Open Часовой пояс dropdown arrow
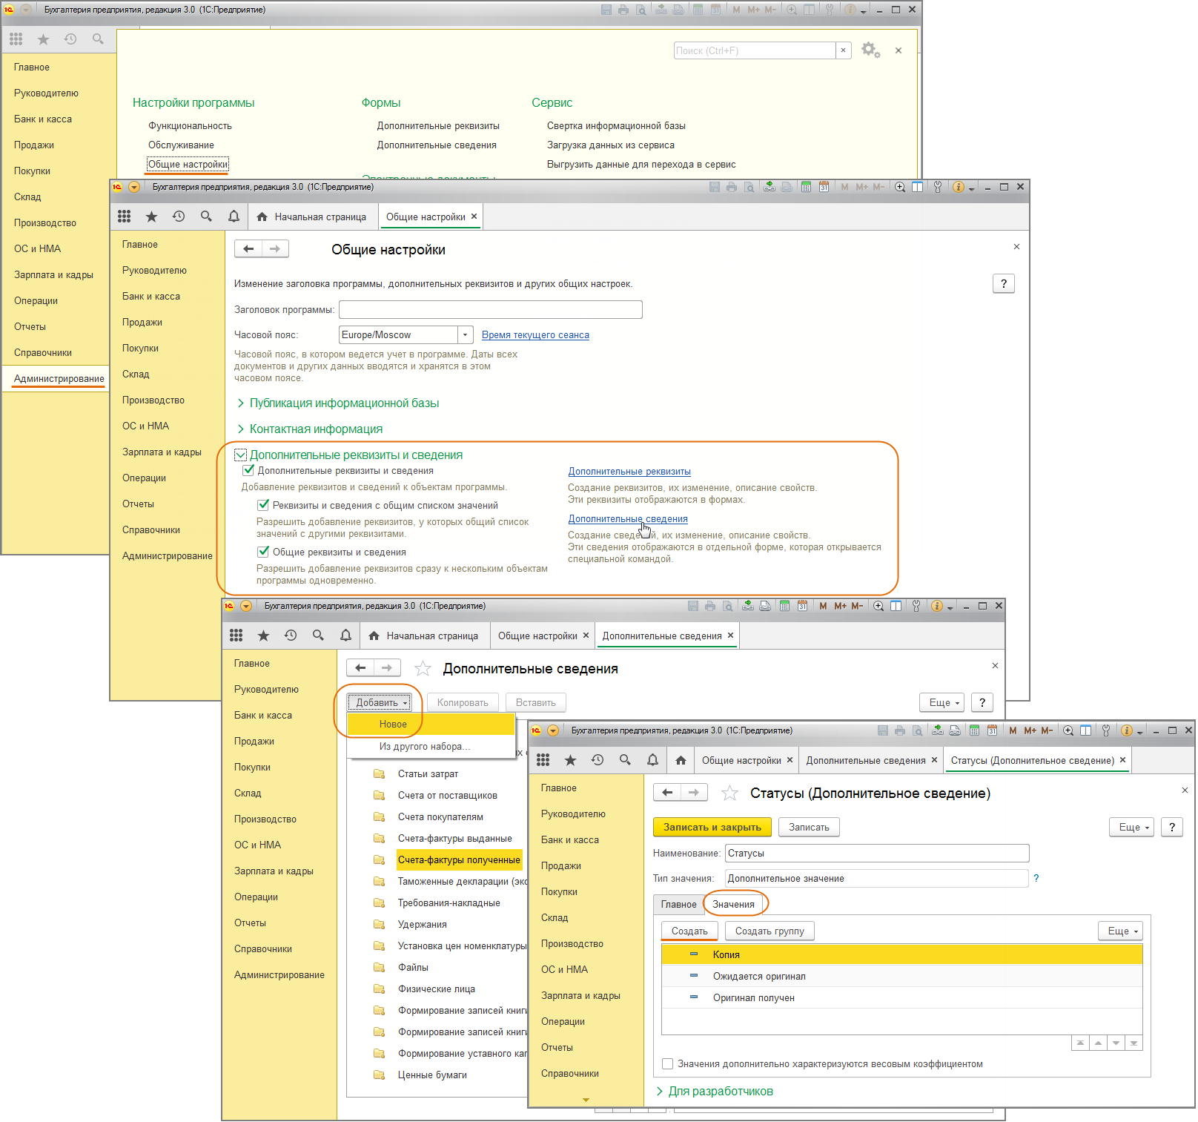1198x1122 pixels. (x=465, y=335)
